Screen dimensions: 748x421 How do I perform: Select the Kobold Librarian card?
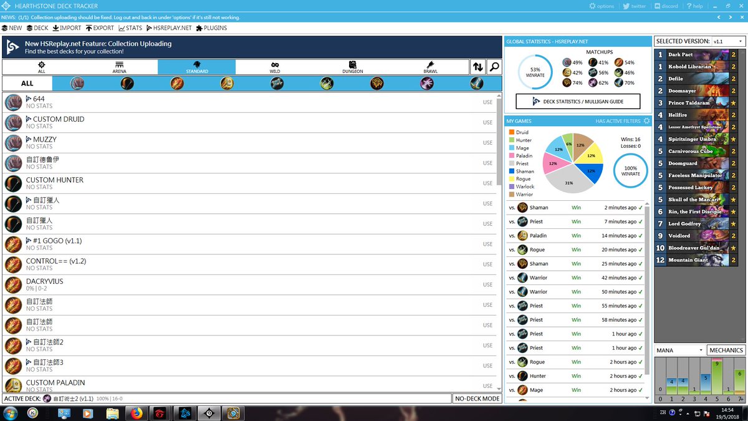point(697,67)
